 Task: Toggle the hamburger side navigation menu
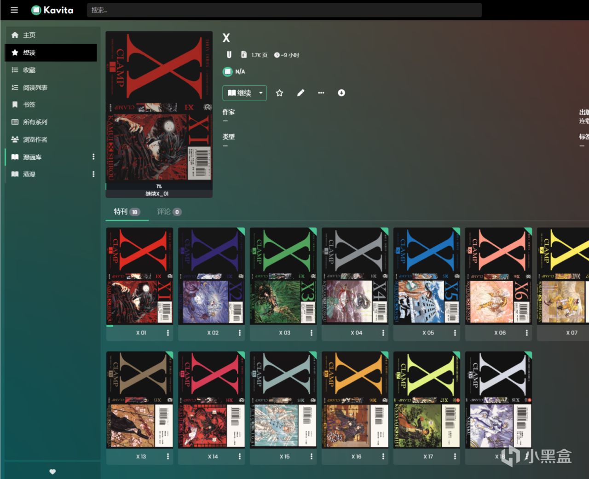[14, 10]
